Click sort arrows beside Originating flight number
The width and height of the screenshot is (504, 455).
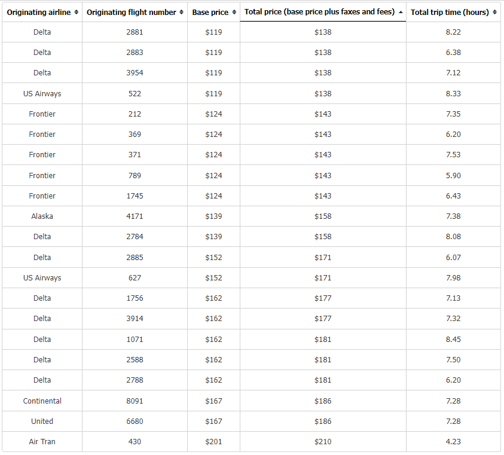181,12
